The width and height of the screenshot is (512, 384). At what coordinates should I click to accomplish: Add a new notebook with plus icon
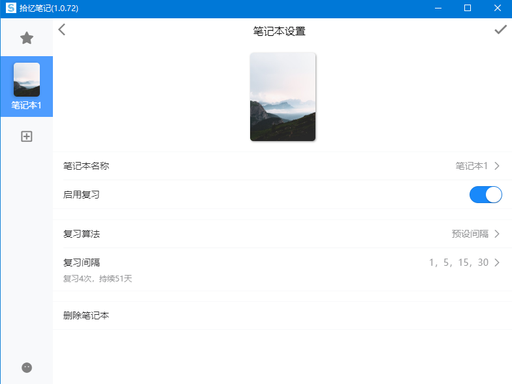click(x=27, y=136)
